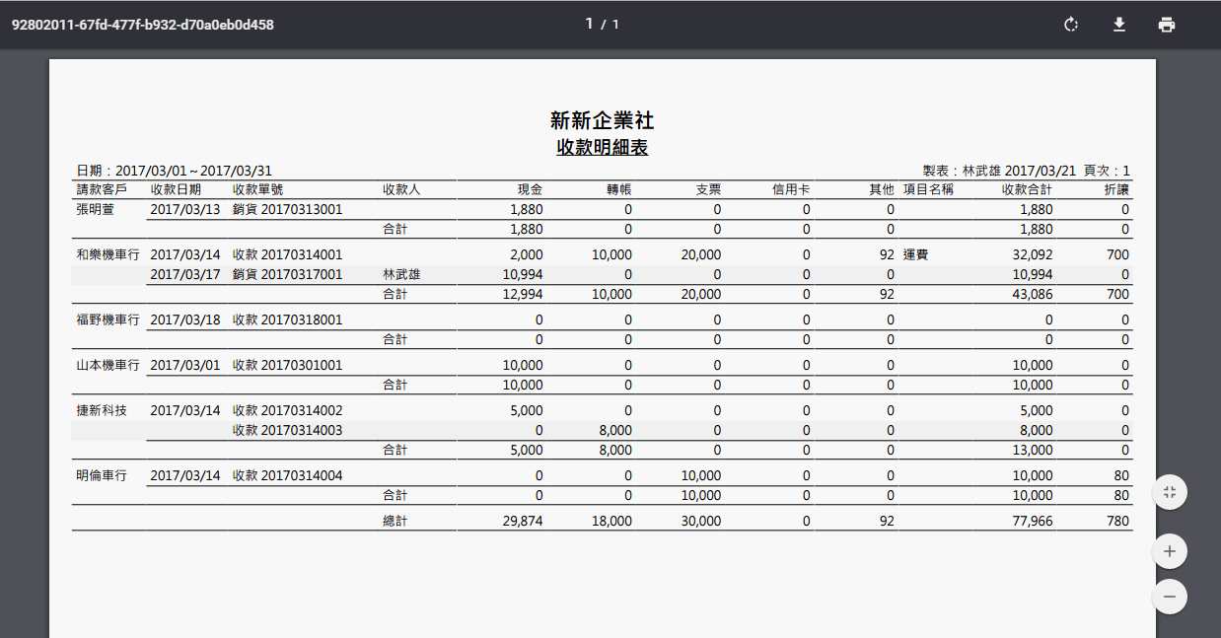Click the 總計 grand total label
Screen dimensions: 1221x638
(395, 521)
